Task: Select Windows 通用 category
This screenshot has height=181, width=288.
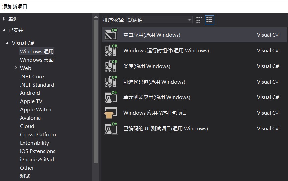Action: tap(37, 51)
